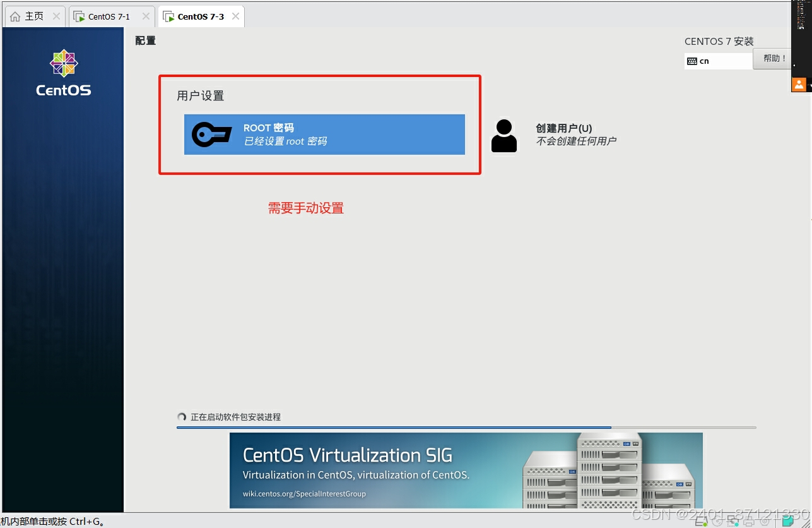Click the 配置 title text
This screenshot has height=528, width=812.
145,40
